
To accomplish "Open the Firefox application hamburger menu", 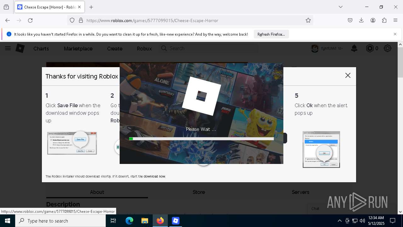I will tap(395, 20).
